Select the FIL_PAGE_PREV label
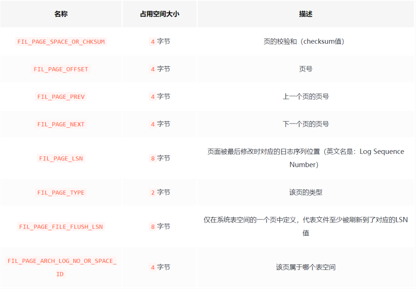The width and height of the screenshot is (417, 293). [x=61, y=97]
